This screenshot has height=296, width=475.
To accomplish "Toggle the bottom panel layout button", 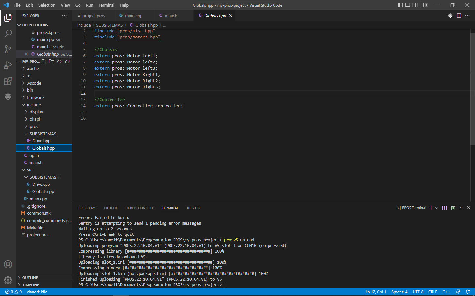I will (x=408, y=5).
